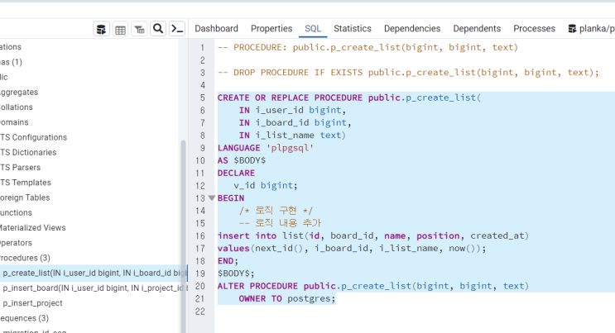
Task: Click the 'IN i_board_id bigint,' code line
Action: [295, 122]
